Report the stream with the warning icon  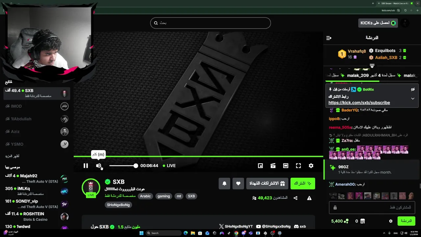point(309,198)
